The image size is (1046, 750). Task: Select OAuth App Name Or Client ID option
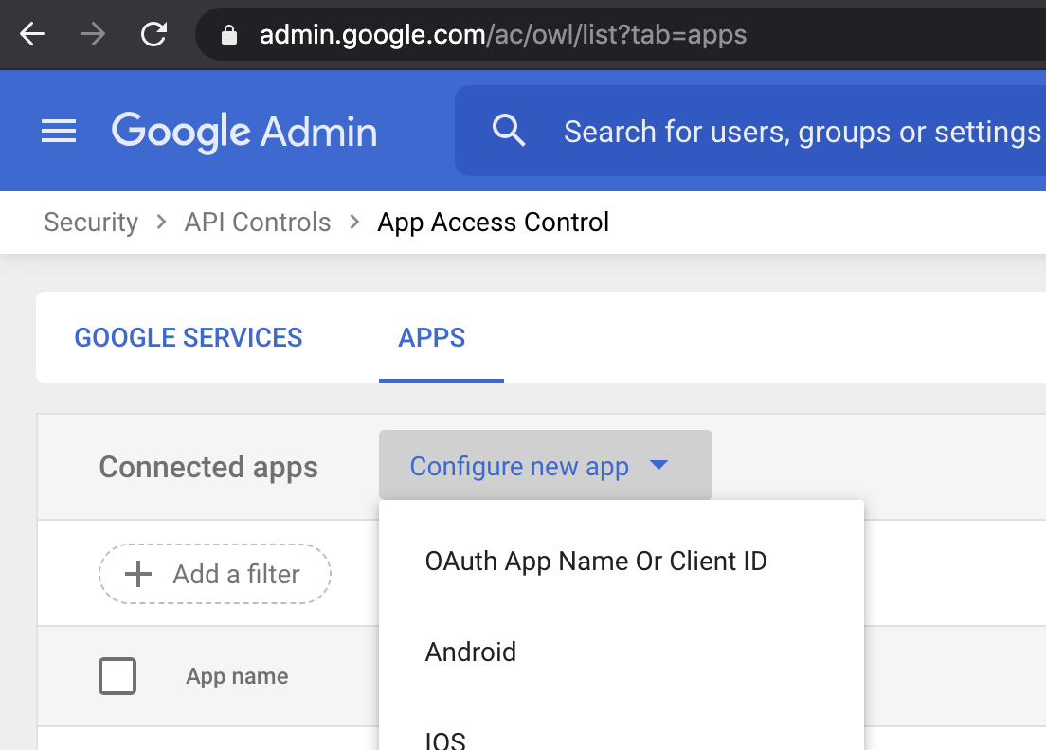595,561
